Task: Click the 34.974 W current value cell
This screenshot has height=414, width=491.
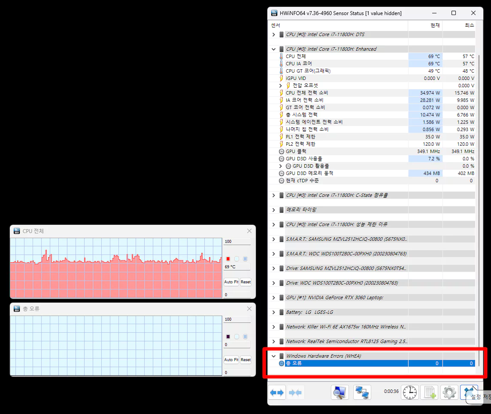Action: point(425,93)
